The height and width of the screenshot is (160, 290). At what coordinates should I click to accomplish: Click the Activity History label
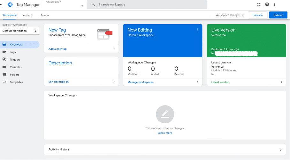[59, 149]
